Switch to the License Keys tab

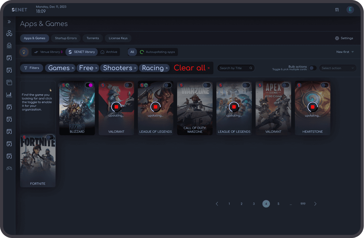(x=118, y=38)
